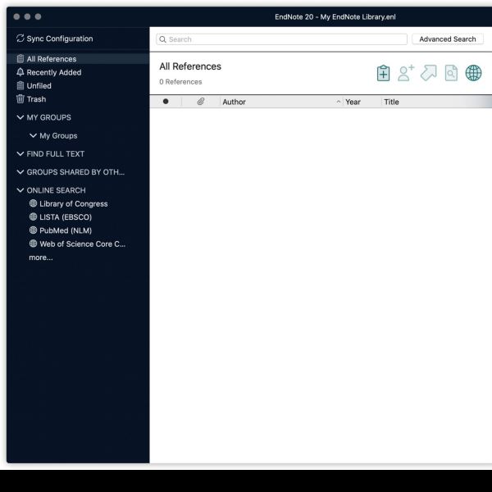
Task: Click the Library of Congress globe icon
Action: [x=33, y=203]
